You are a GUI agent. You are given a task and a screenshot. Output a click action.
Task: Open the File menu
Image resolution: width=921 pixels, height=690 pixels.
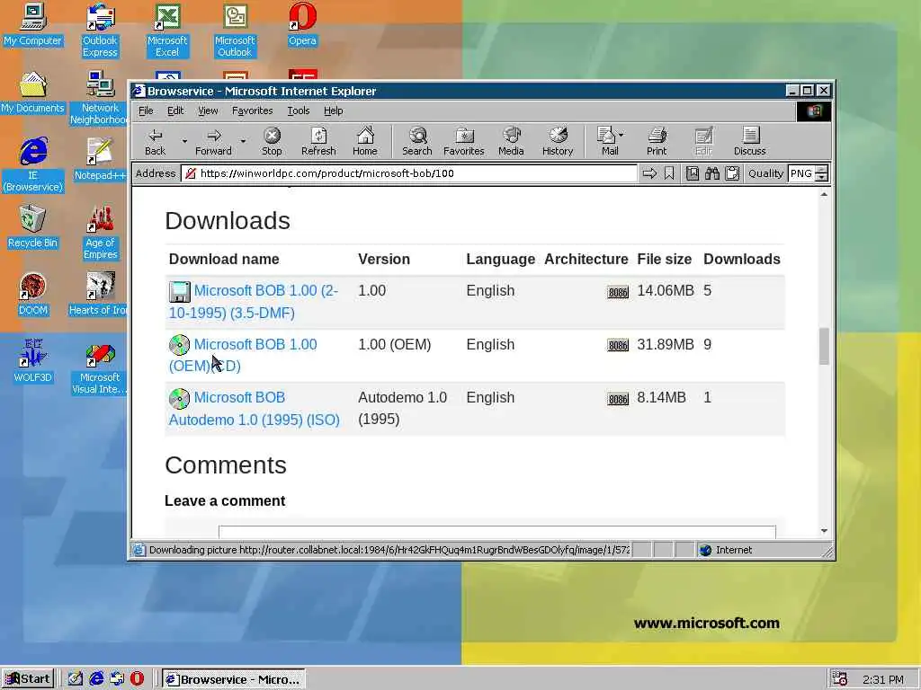[146, 111]
